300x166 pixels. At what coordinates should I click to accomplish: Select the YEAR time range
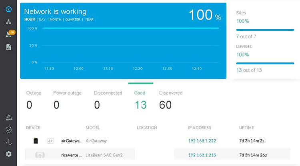pos(89,20)
